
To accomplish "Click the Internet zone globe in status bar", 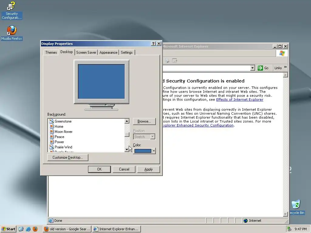I will click(x=245, y=221).
